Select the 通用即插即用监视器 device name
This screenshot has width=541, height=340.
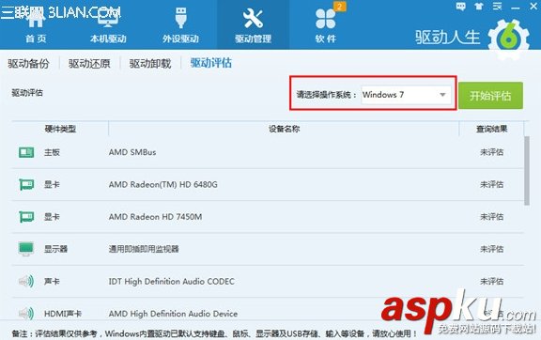144,249
